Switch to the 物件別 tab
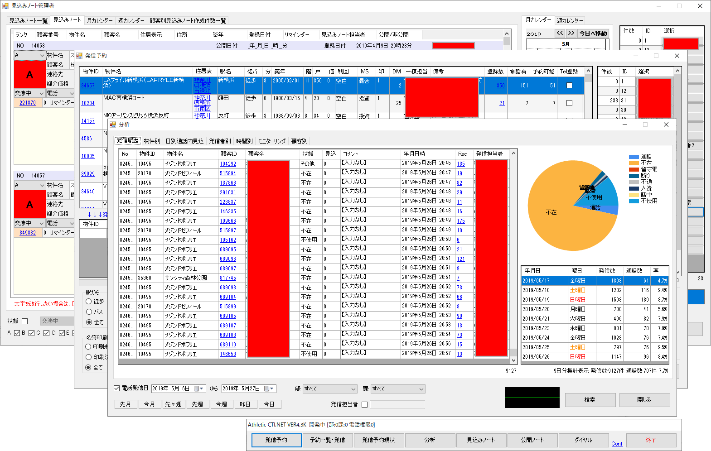The width and height of the screenshot is (711, 451). 152,141
